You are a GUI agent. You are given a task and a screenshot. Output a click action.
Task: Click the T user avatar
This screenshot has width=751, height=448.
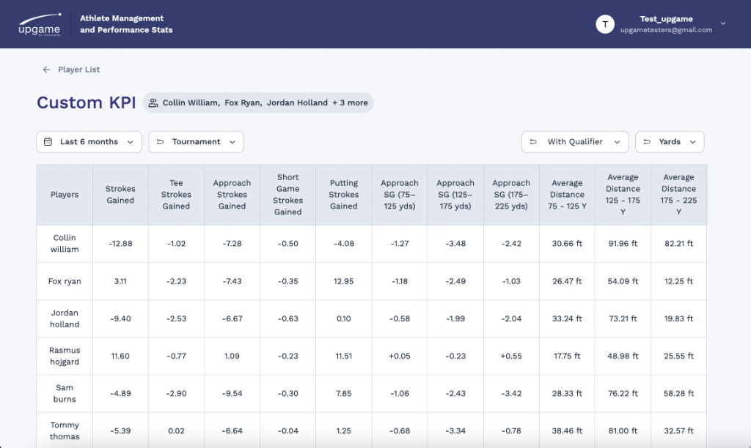click(x=605, y=24)
